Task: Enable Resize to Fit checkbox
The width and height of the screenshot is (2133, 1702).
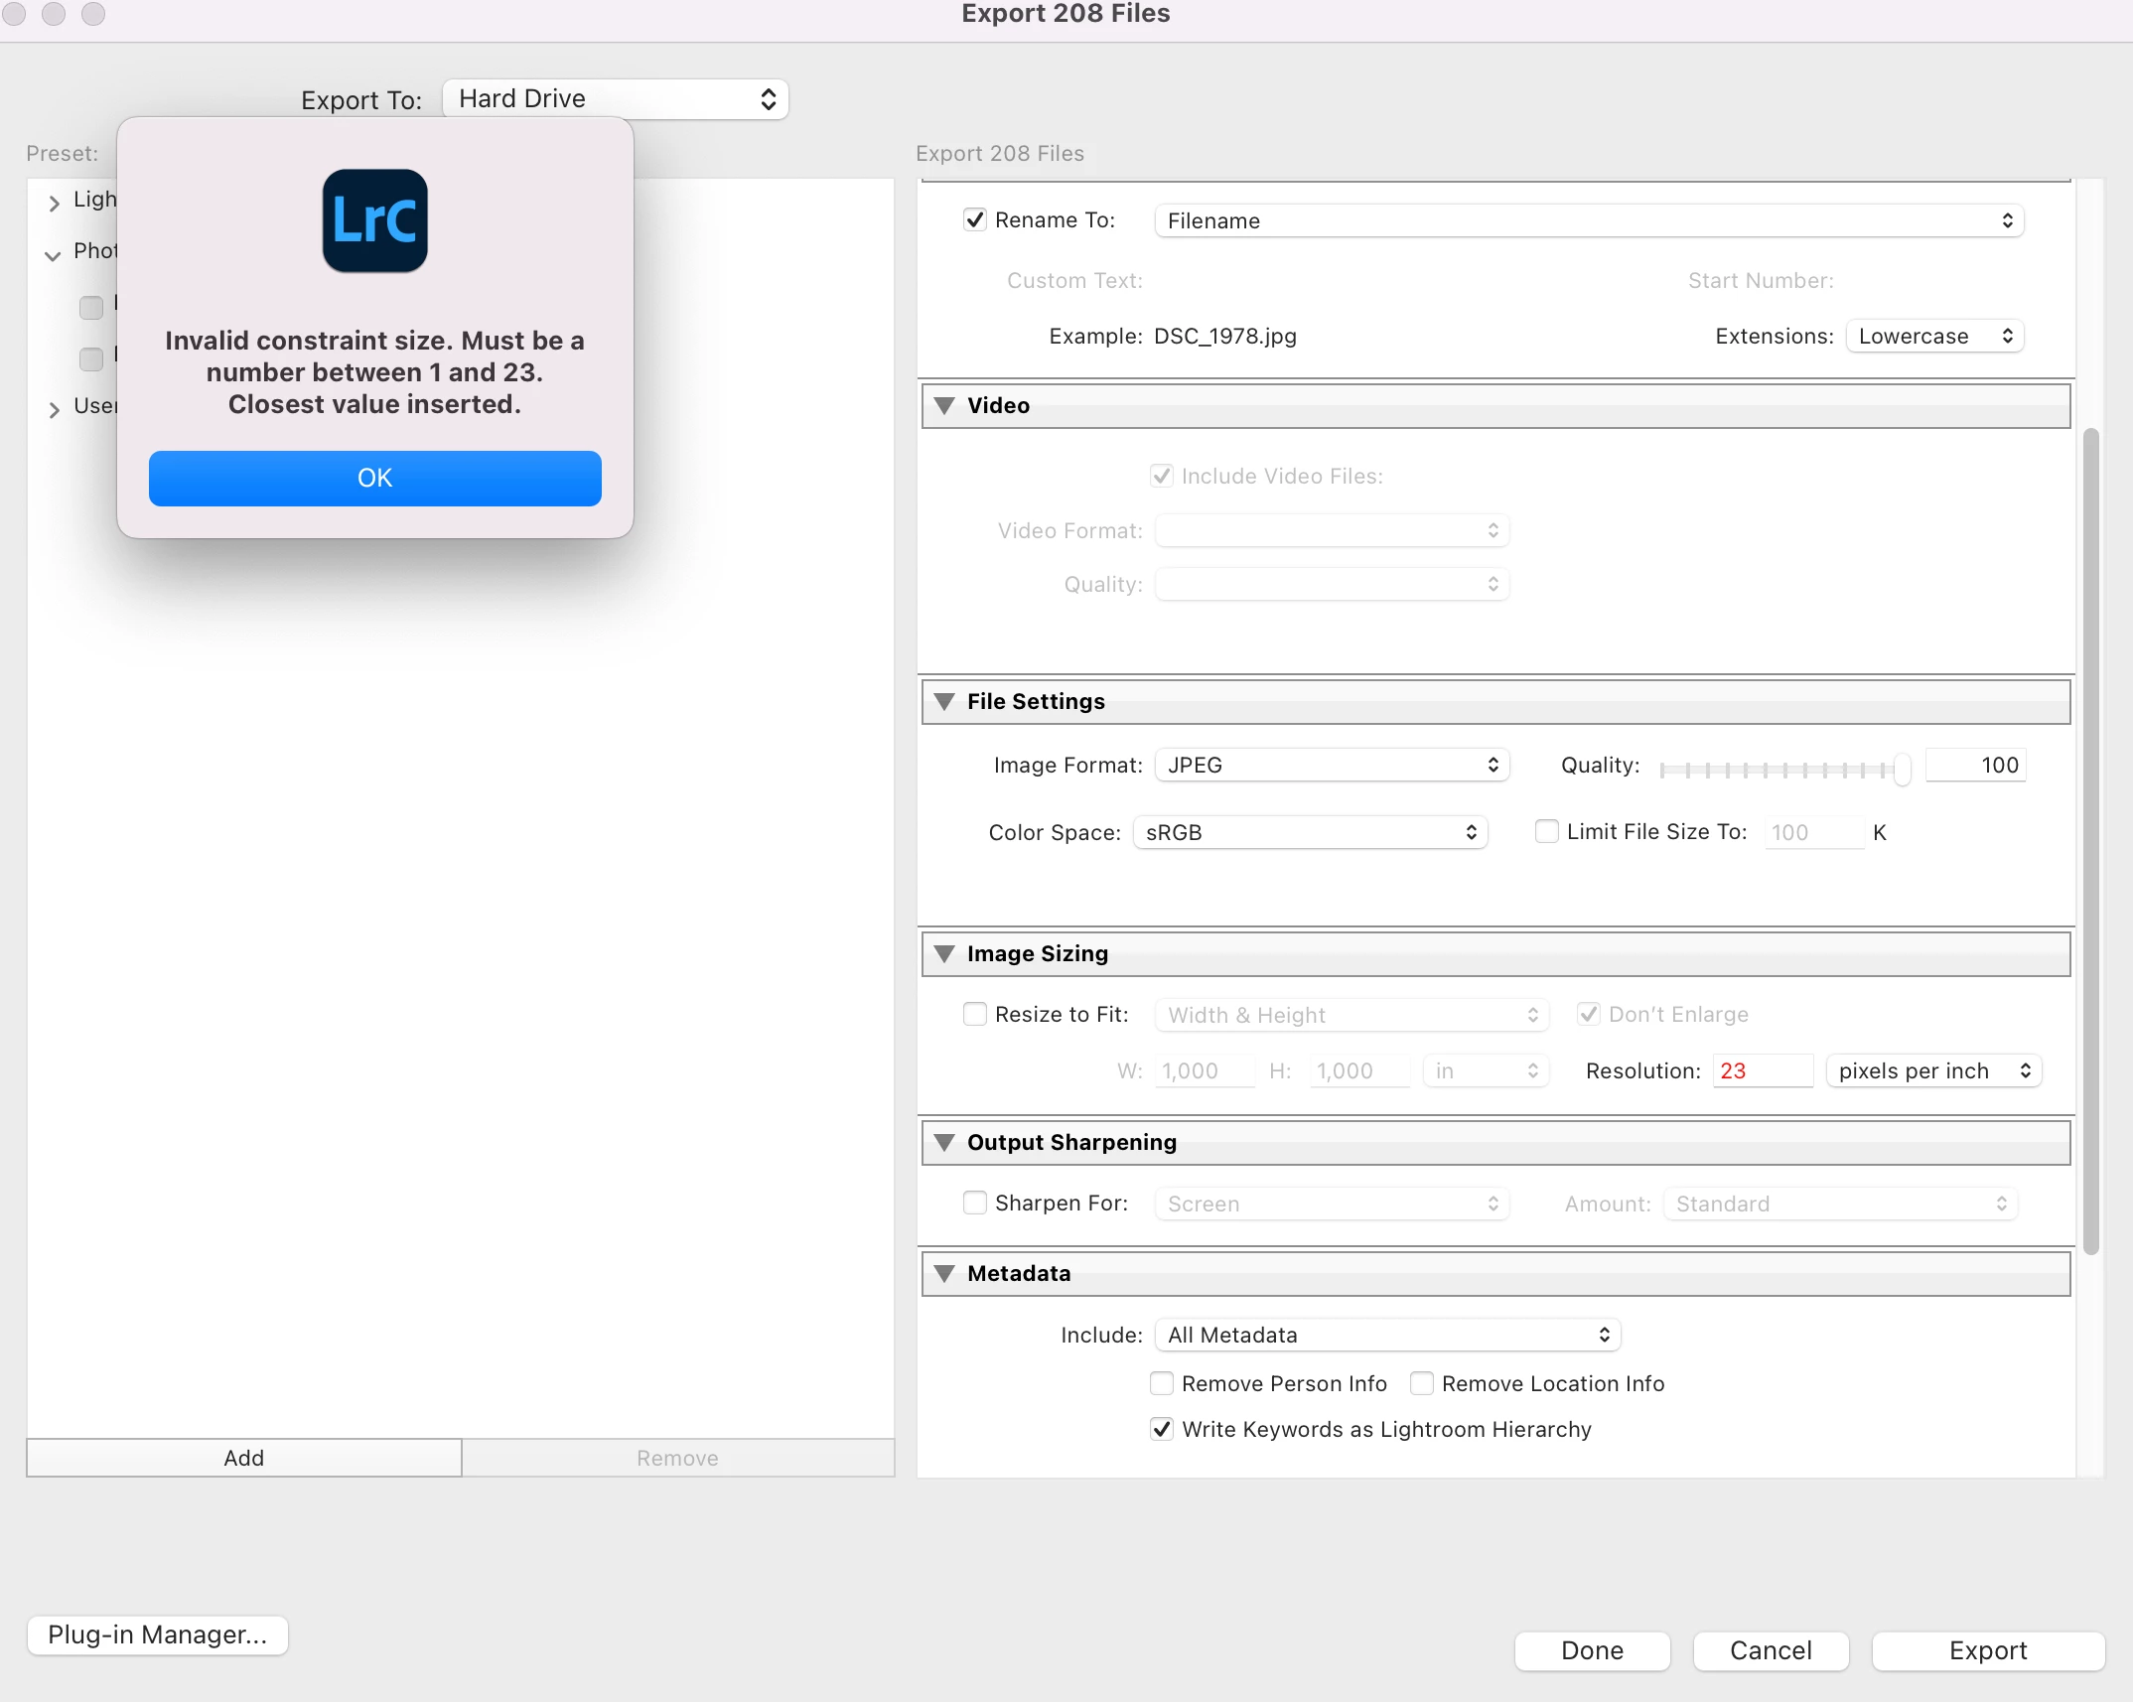Action: (x=975, y=1014)
